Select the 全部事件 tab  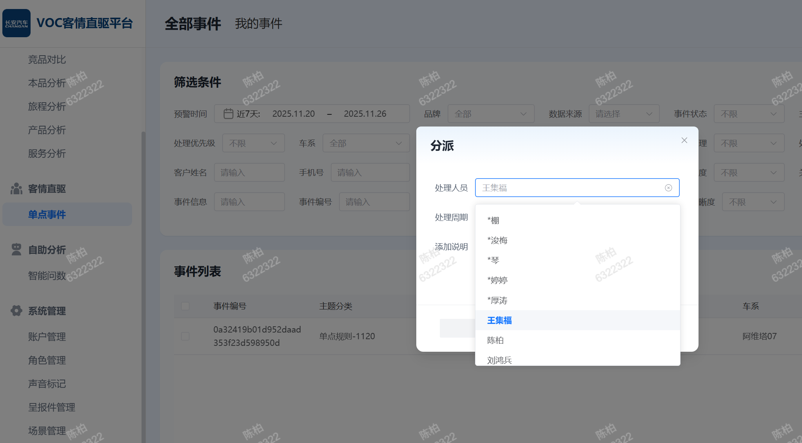[x=193, y=24]
